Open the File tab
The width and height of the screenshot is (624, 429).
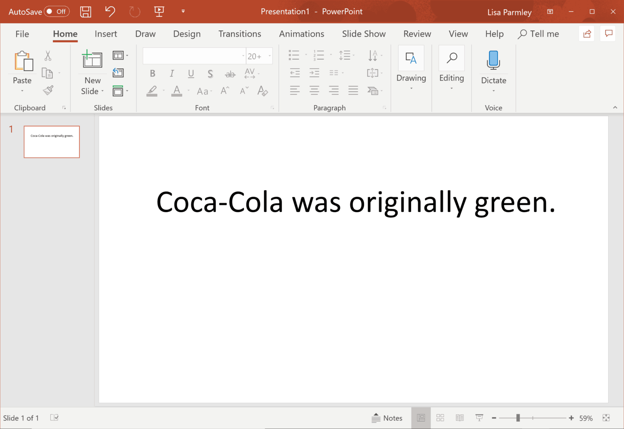coord(22,34)
